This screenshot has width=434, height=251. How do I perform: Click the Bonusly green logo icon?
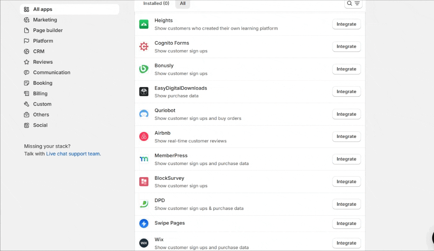tap(144, 69)
